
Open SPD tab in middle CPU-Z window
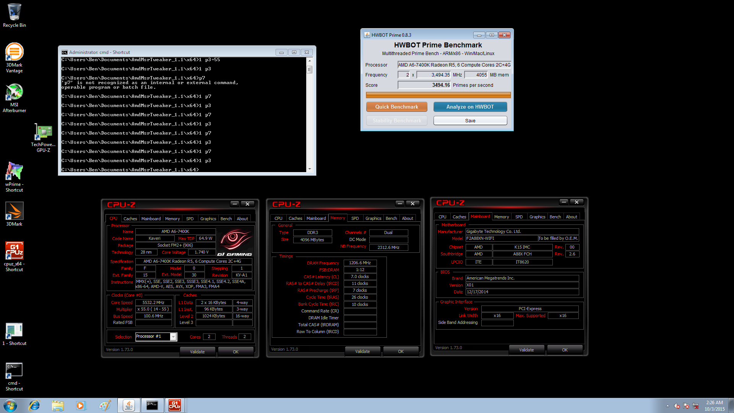pos(355,218)
